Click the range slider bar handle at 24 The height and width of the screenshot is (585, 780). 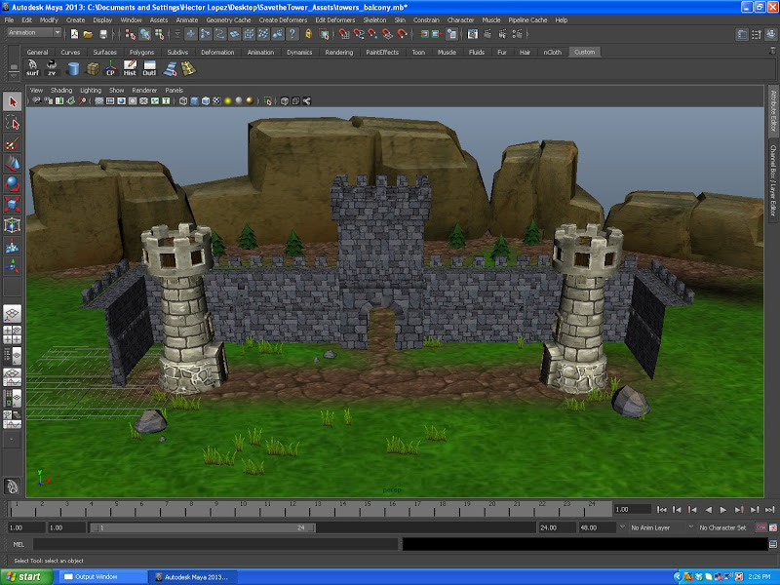click(x=312, y=527)
